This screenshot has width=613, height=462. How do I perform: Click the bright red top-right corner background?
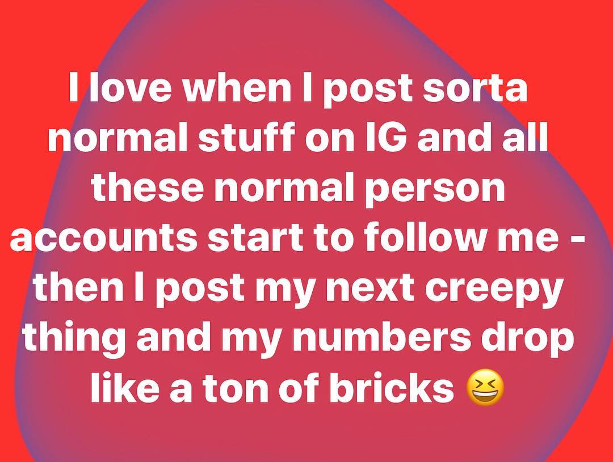pyautogui.click(x=578, y=31)
